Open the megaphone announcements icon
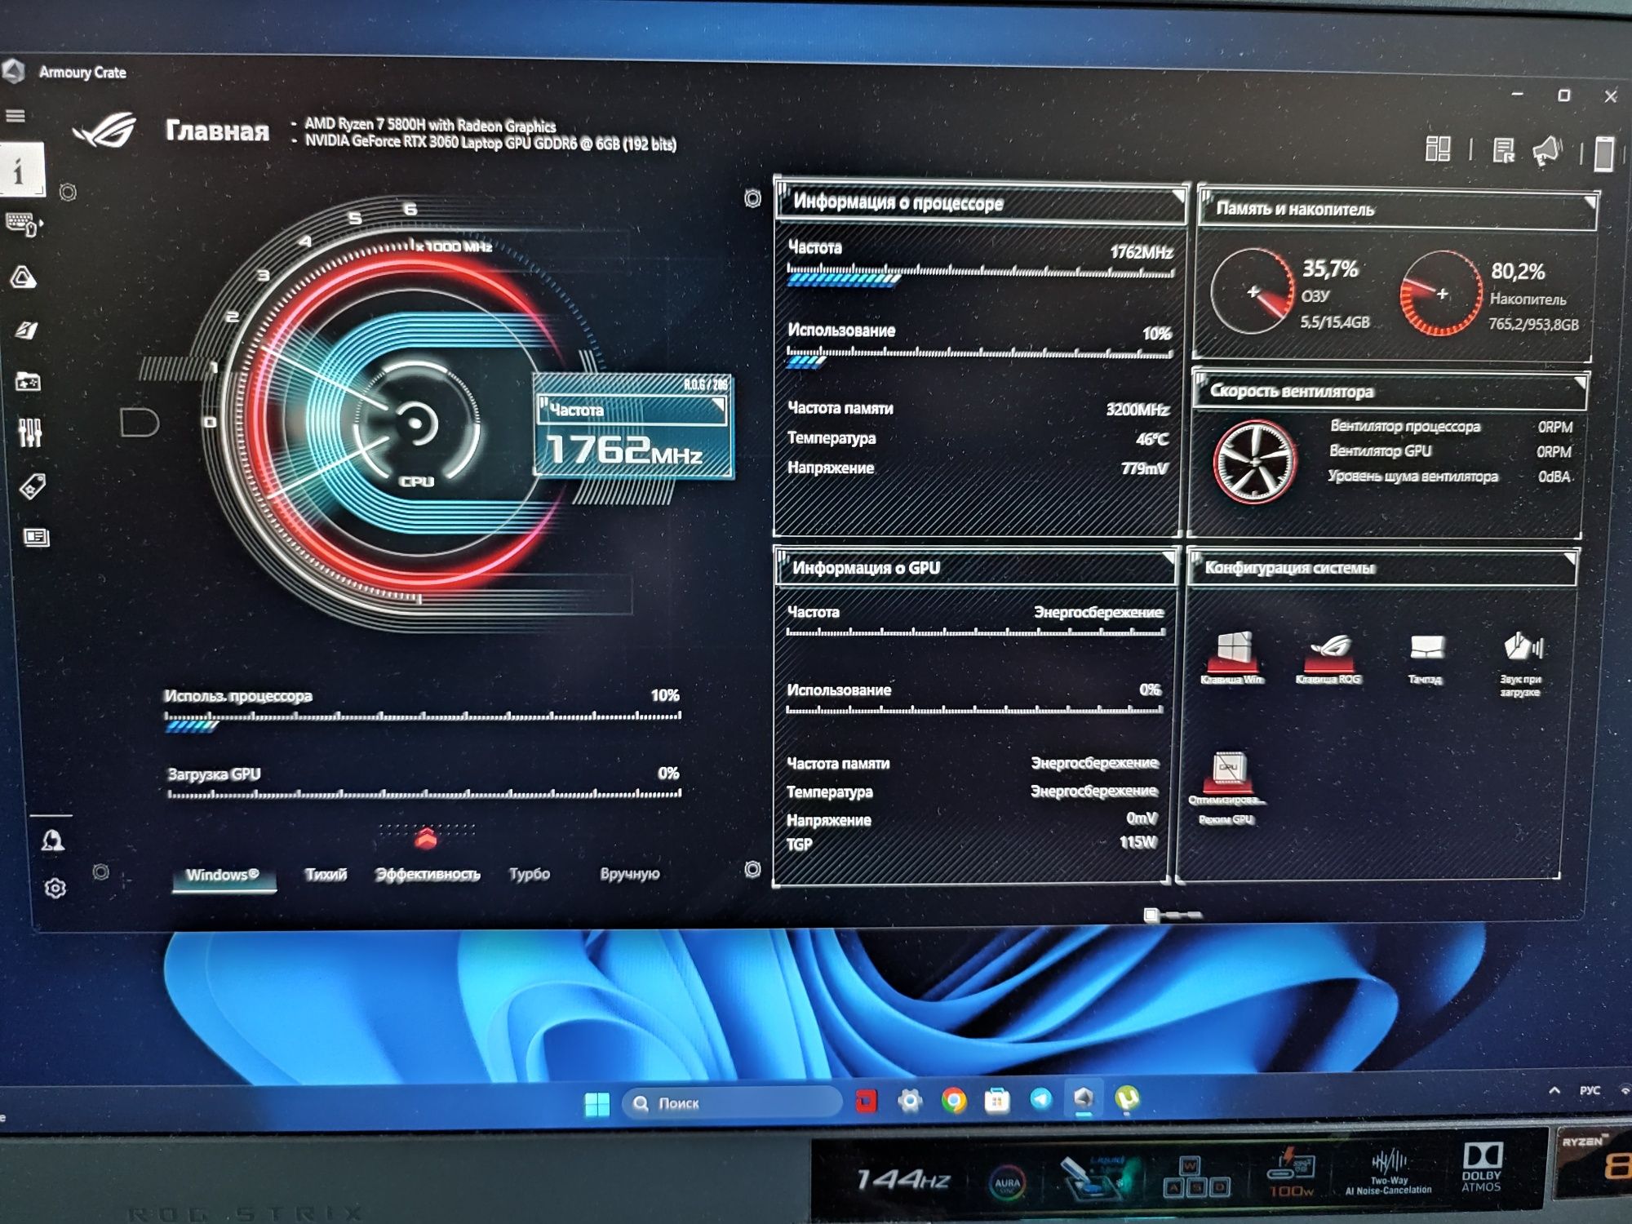Image resolution: width=1632 pixels, height=1224 pixels. pyautogui.click(x=1546, y=152)
